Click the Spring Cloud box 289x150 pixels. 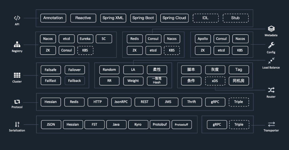[x=174, y=18]
